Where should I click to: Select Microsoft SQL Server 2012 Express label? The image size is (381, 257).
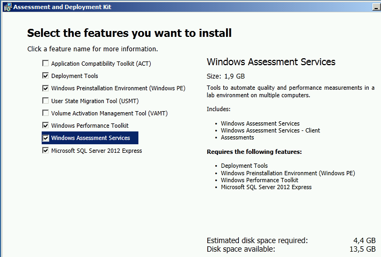(97, 151)
